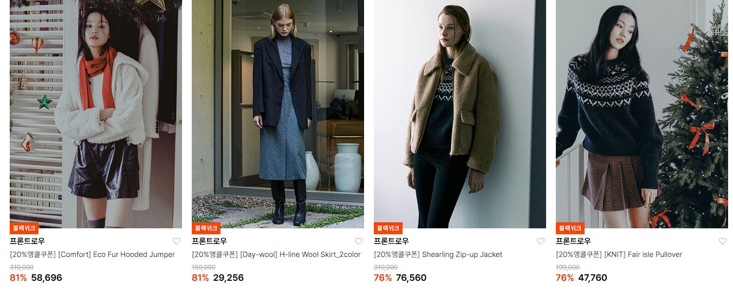Click the 블랙위크 badge on the wool skirt
733x290 pixels.
[x=206, y=228]
